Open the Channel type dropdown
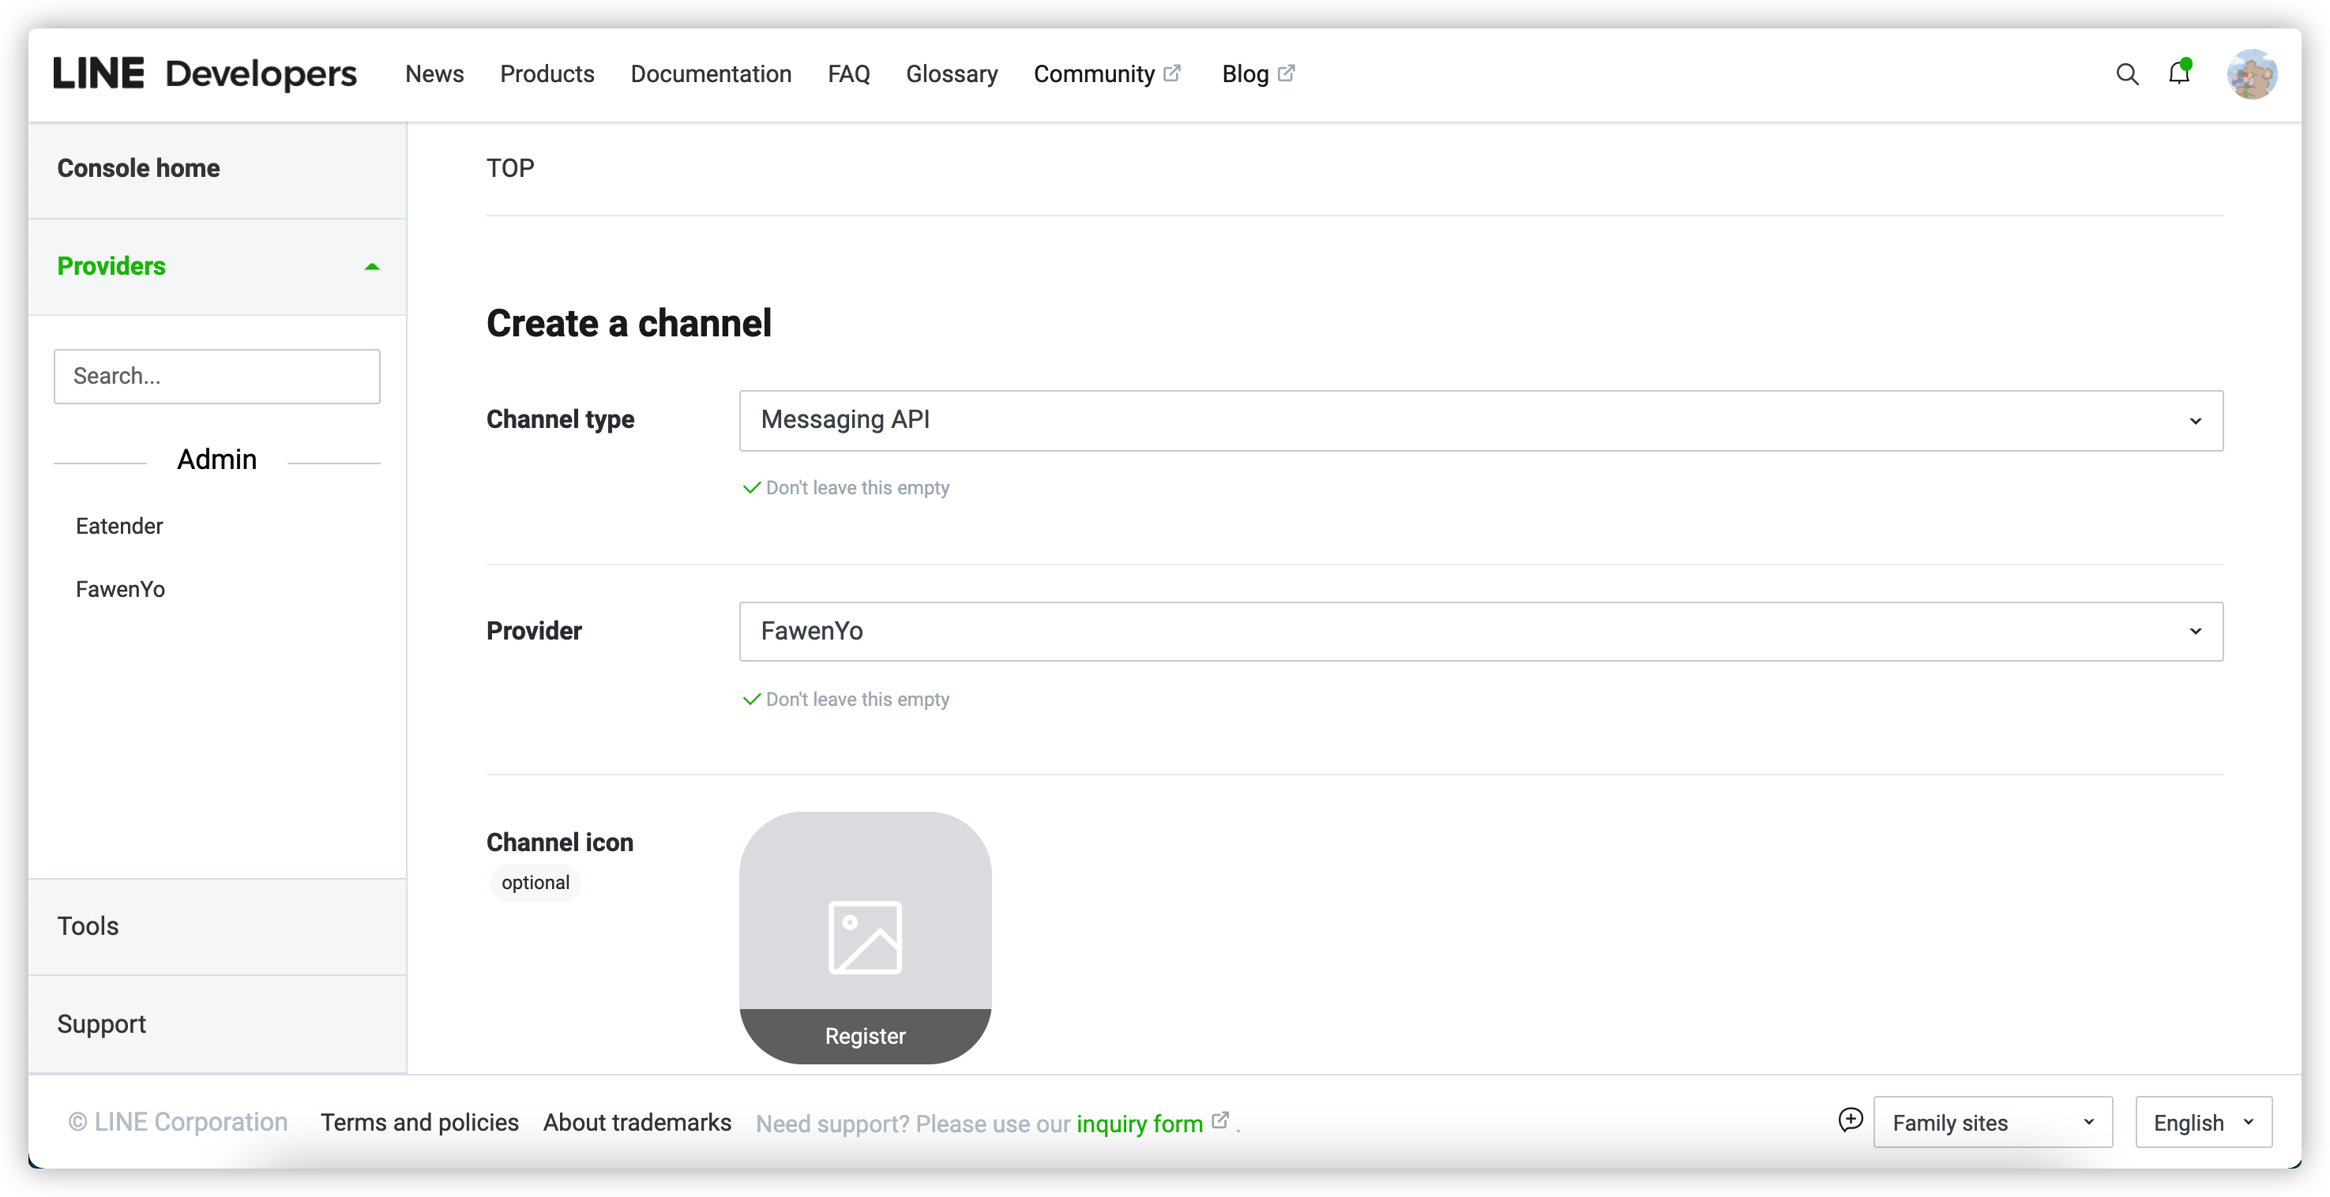The height and width of the screenshot is (1197, 2330). 1481,420
